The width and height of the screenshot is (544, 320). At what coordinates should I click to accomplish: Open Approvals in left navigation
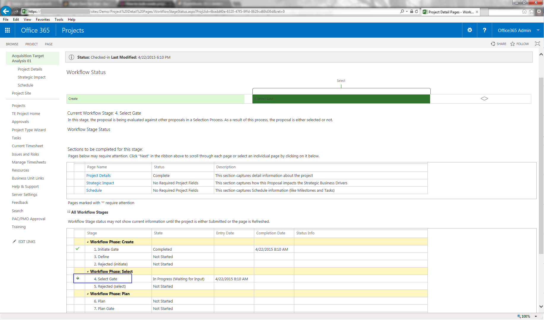(20, 121)
